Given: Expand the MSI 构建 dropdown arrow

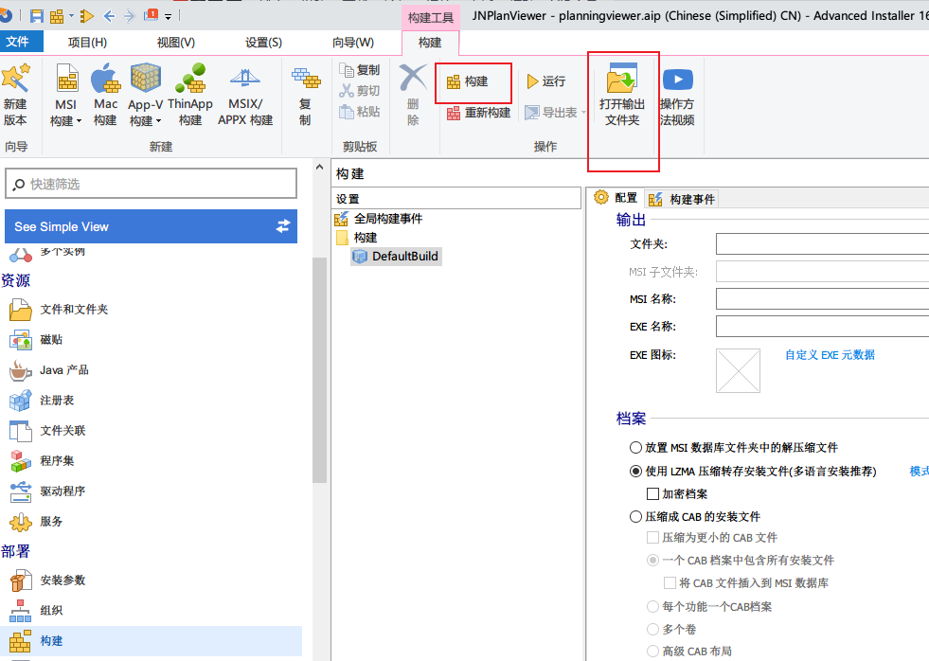Looking at the screenshot, I should 79,121.
